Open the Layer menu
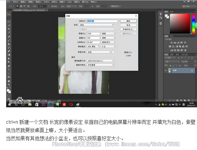 pyautogui.click(x=39, y=2)
